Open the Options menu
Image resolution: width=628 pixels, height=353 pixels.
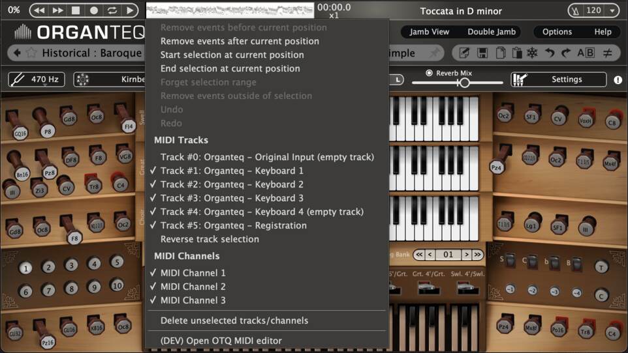(557, 31)
